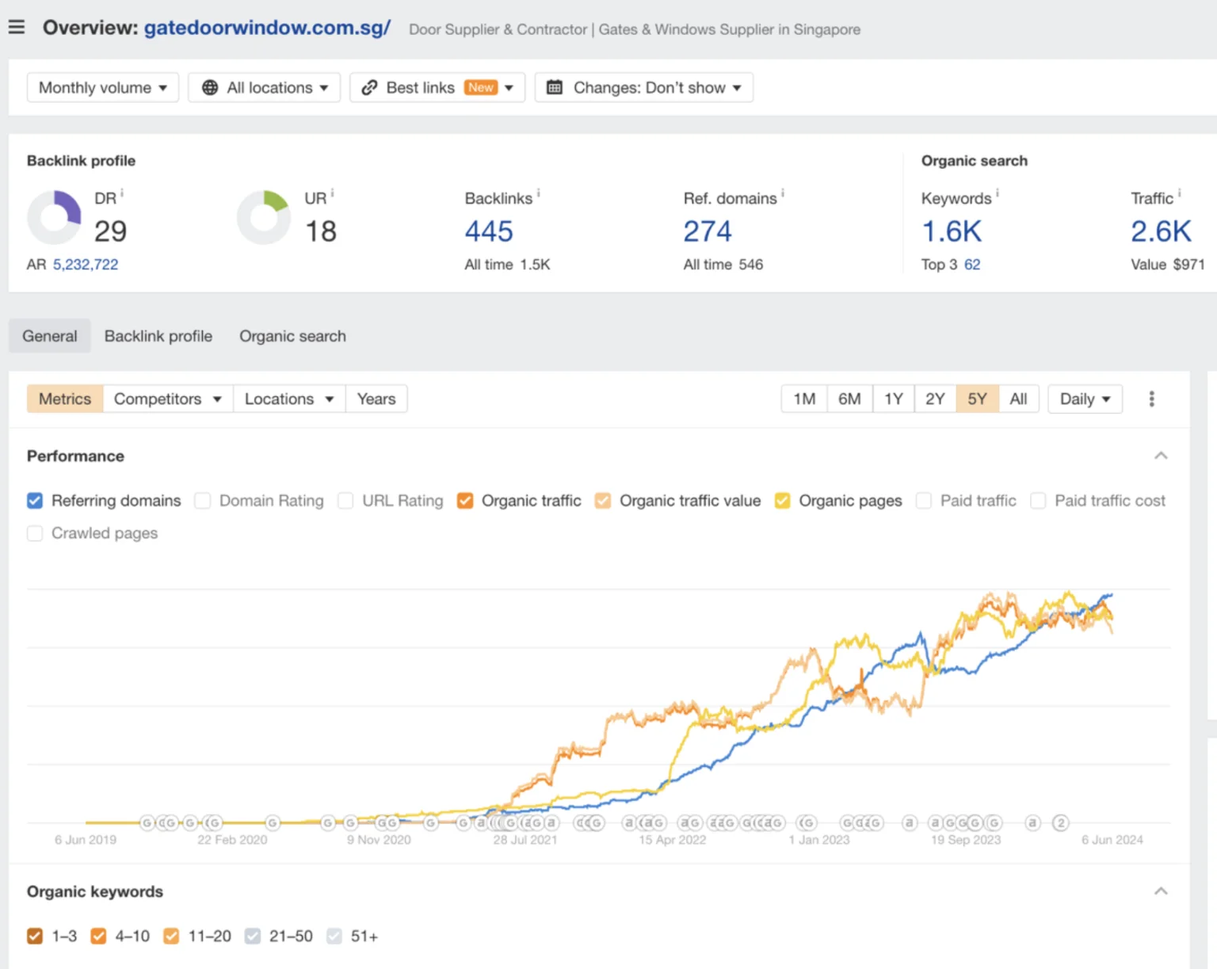Screen dimensions: 1217x969
Task: Open the three-dot chart options menu
Action: click(1151, 399)
